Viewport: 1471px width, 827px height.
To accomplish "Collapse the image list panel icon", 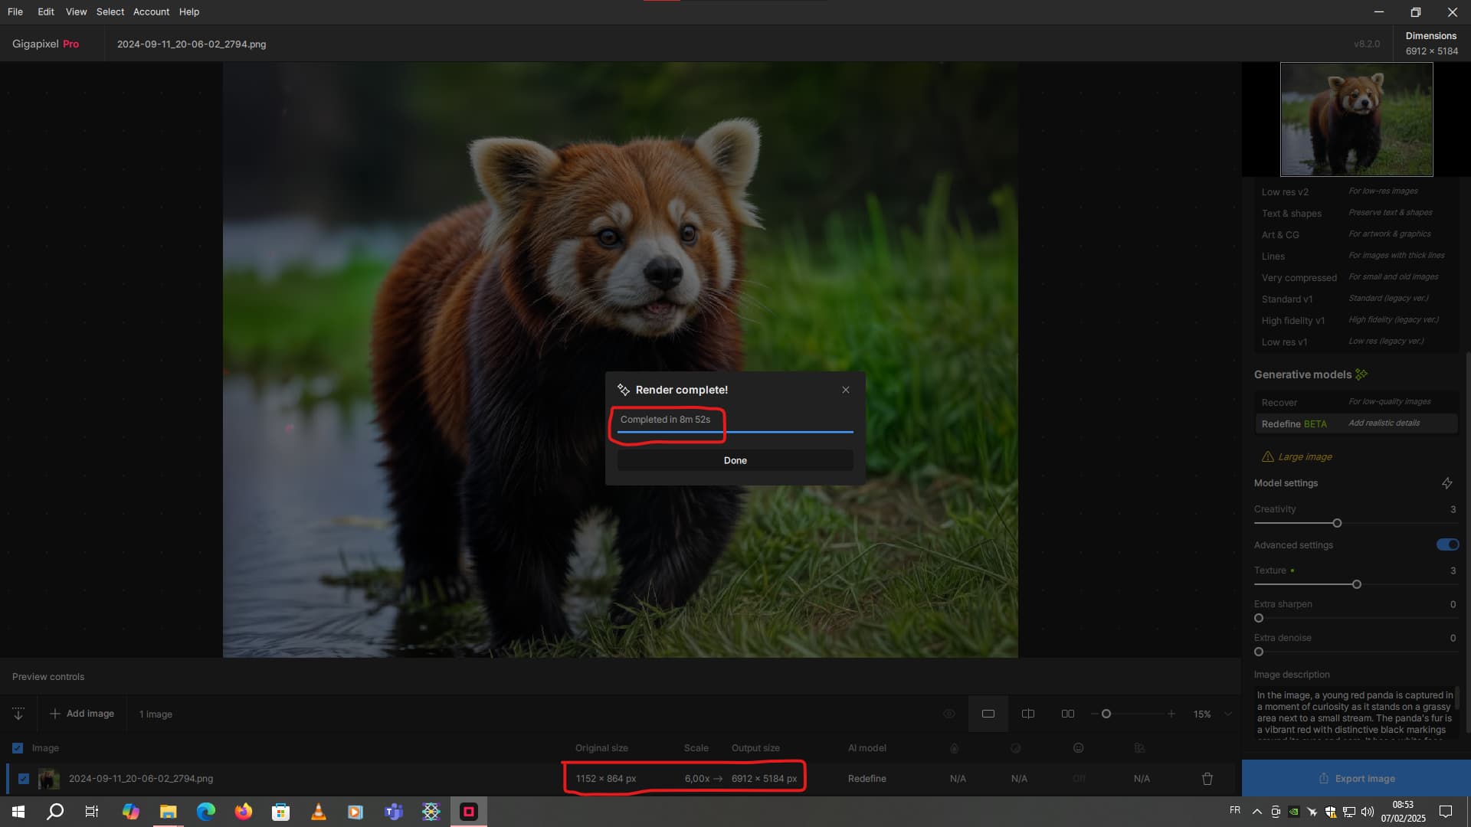I will (18, 714).
